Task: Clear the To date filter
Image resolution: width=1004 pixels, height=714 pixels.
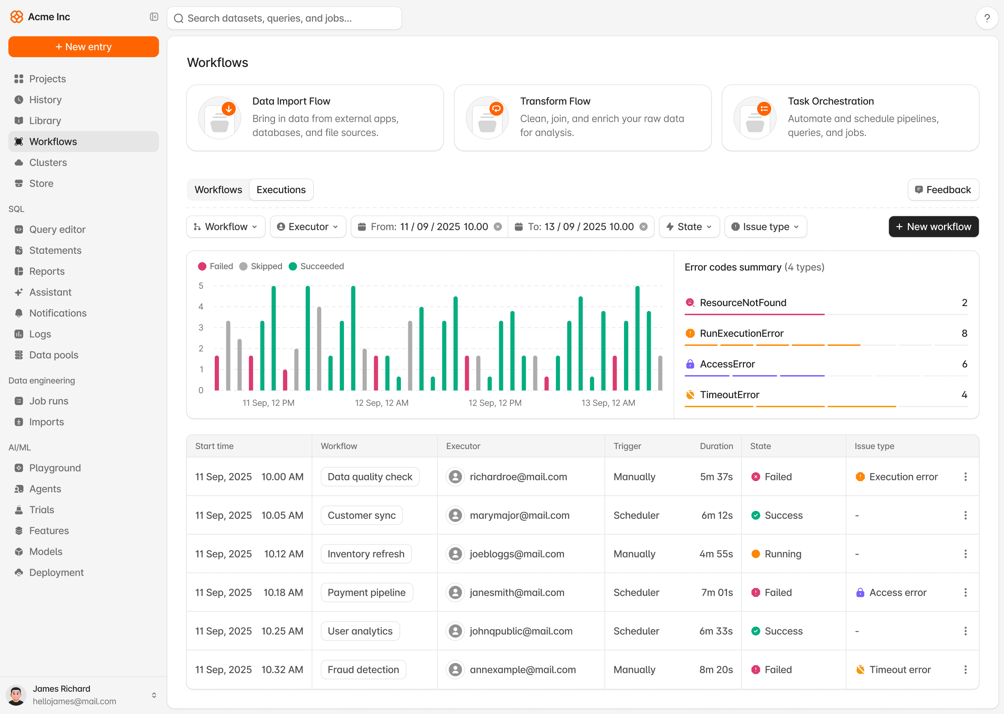Action: tap(643, 226)
